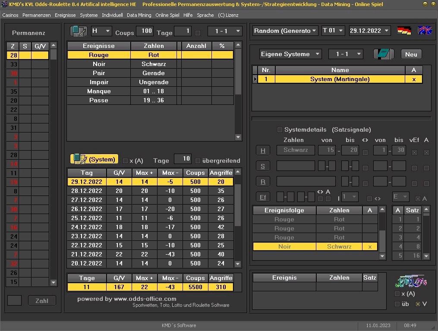This screenshot has width=438, height=331.
Task: Toggle vEf checkbox in H row
Action: coord(415,152)
